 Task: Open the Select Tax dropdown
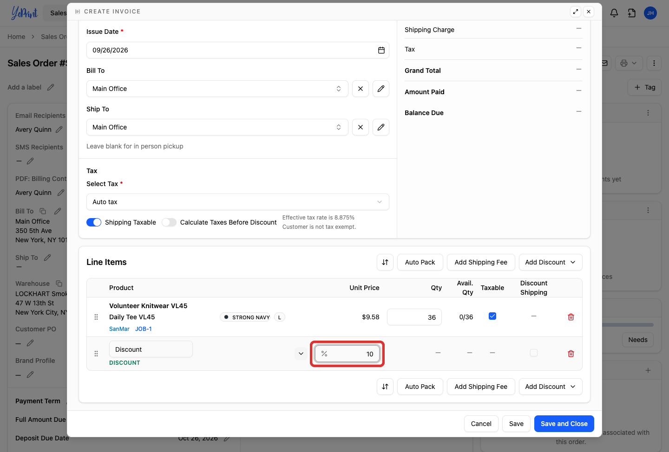click(x=238, y=202)
